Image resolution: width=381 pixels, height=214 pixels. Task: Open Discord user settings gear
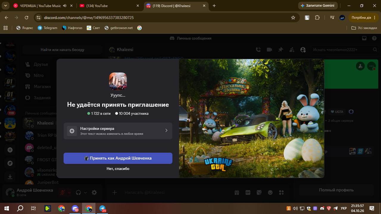click(x=94, y=193)
